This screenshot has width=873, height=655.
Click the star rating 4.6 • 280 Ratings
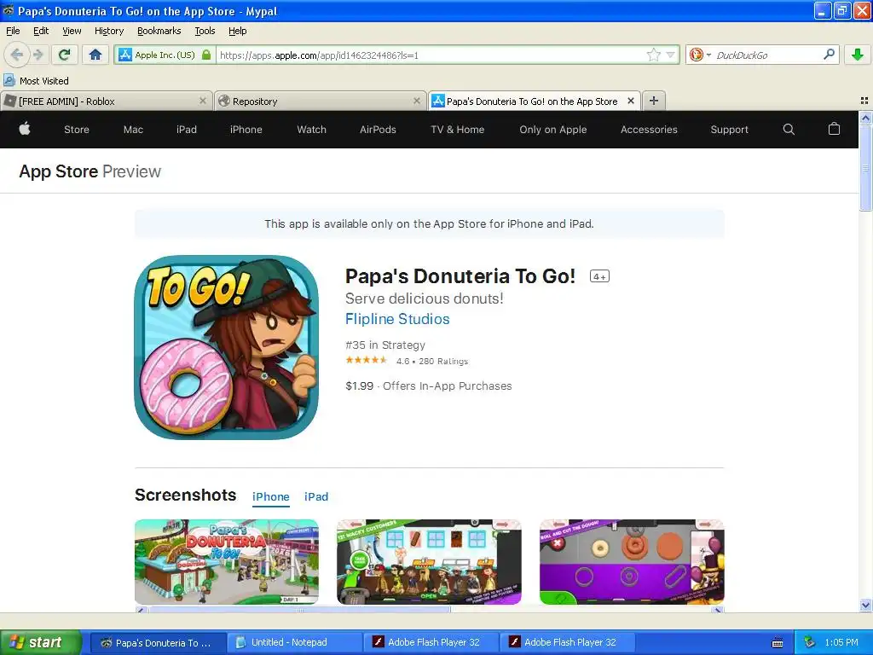coord(407,361)
